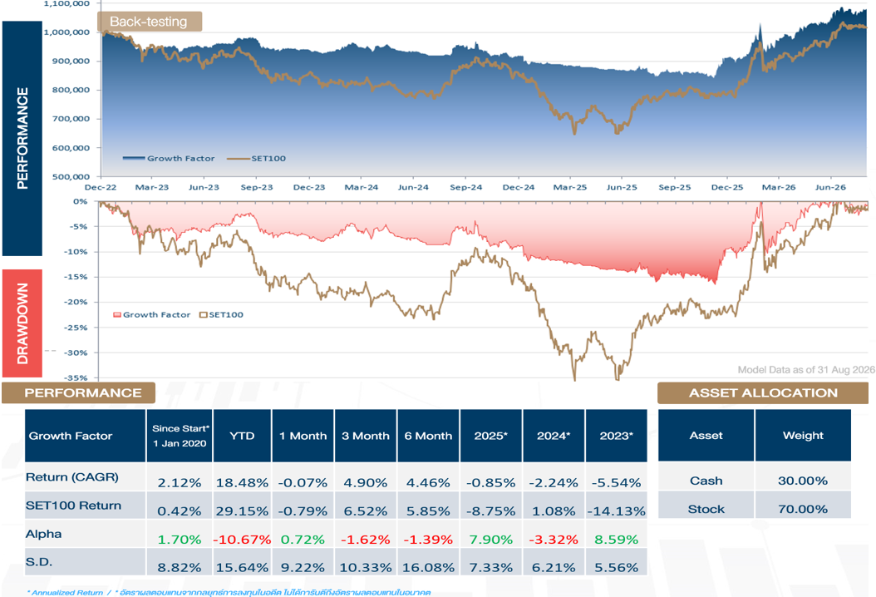Select the Asset header in allocation table

[706, 436]
